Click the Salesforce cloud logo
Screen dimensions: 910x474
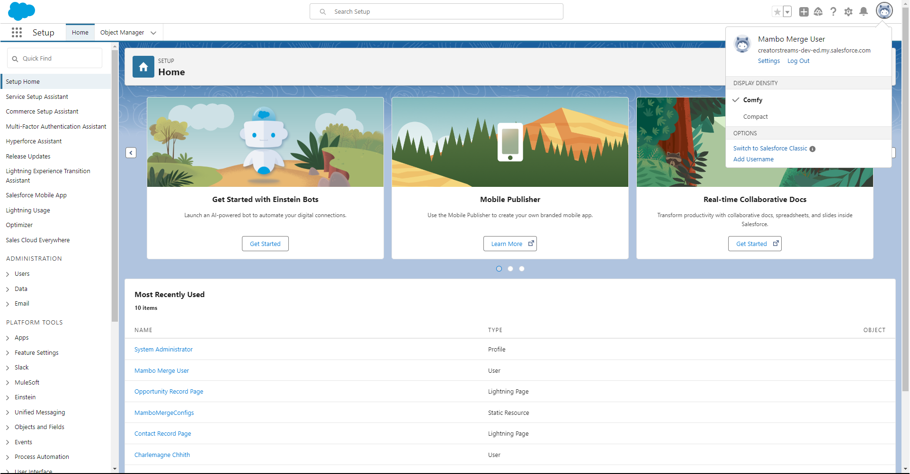(21, 10)
